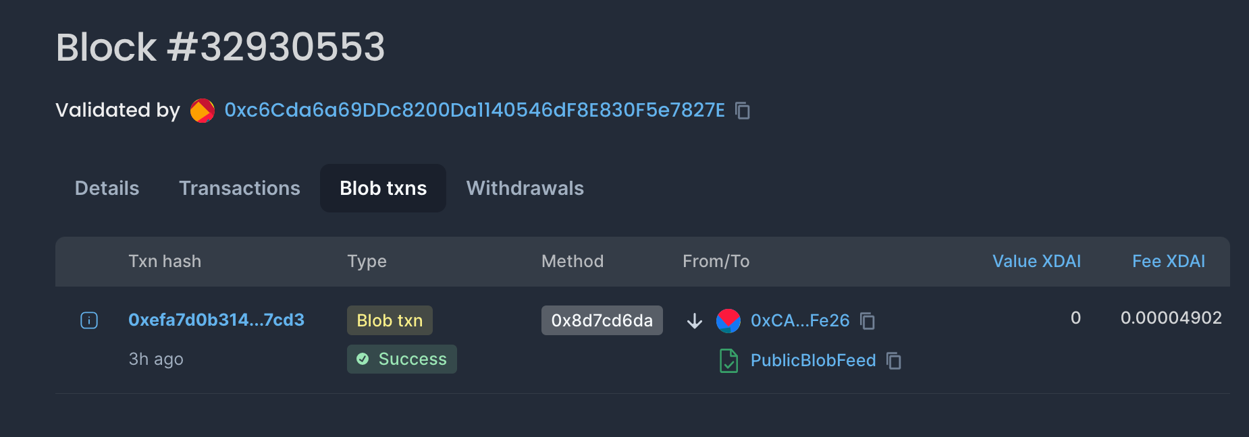Click the copy icon beside 0xCA...Fe26
Viewport: 1249px width, 437px height.
pos(868,321)
